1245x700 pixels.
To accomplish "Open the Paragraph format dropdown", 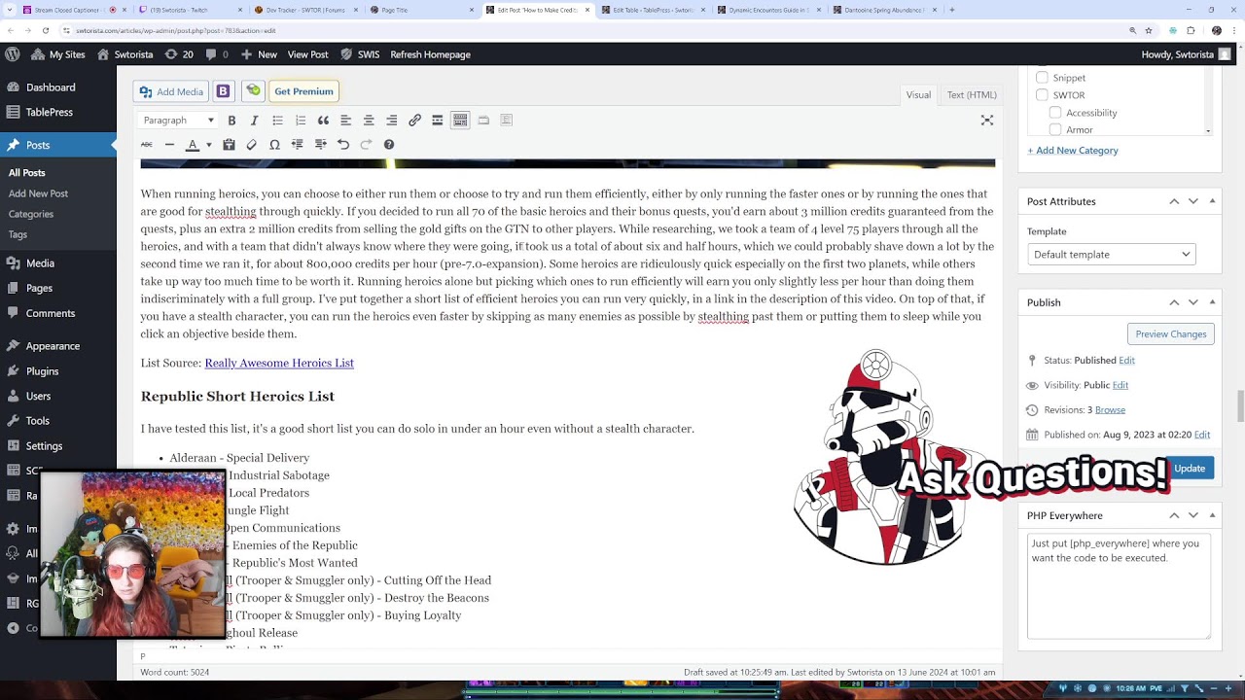I will (178, 121).
